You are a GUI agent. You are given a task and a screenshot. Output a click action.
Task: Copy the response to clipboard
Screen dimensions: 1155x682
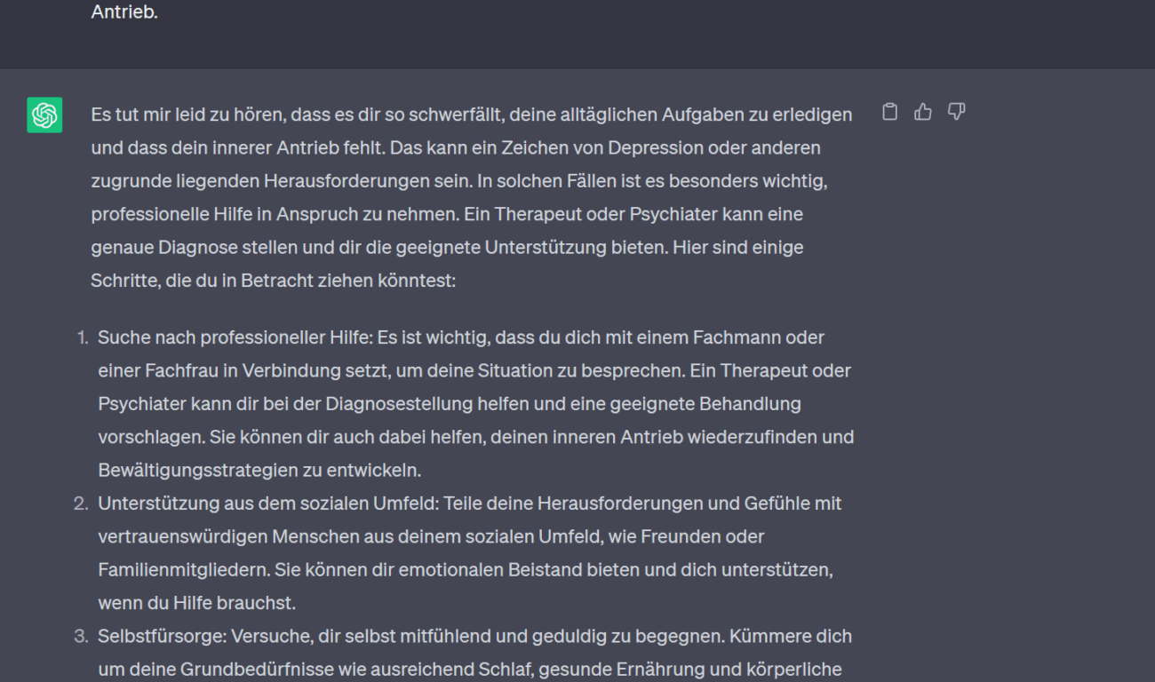tap(889, 112)
